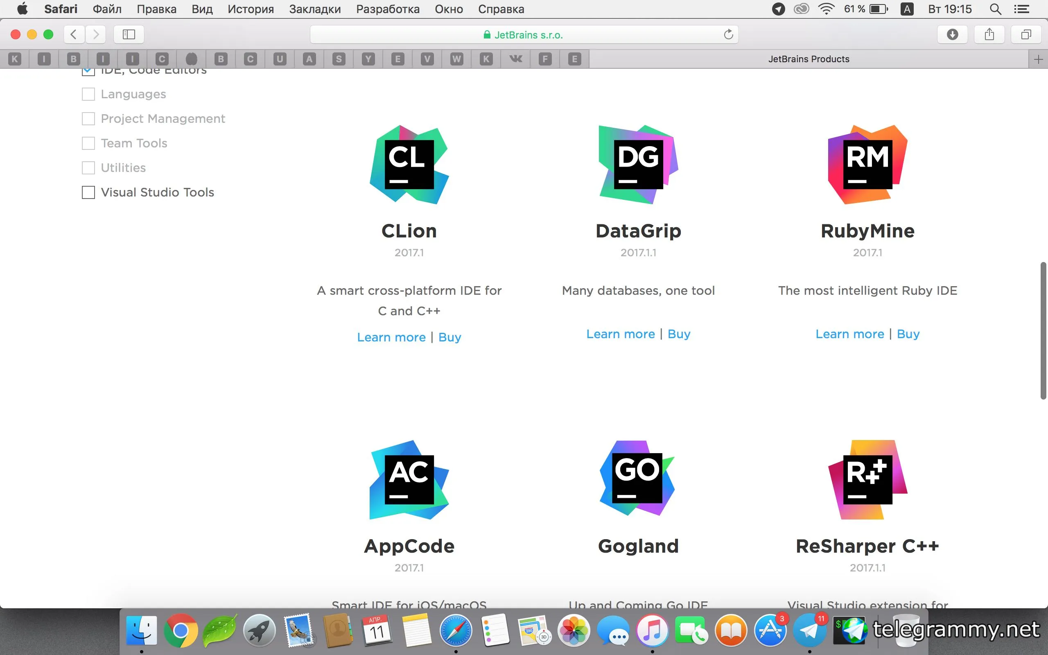This screenshot has width=1048, height=655.
Task: Open Notification Center in the menu bar
Action: click(1022, 9)
